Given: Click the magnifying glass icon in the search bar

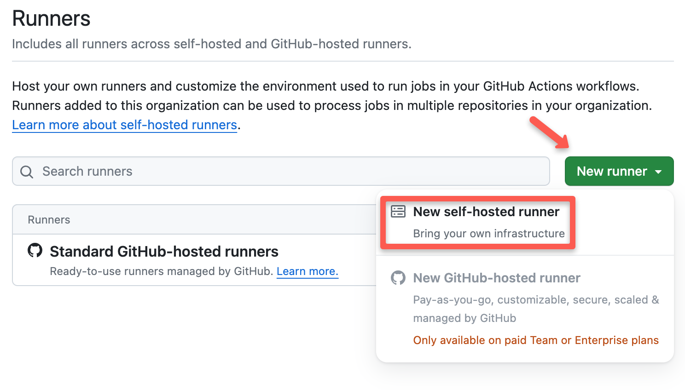Looking at the screenshot, I should point(26,171).
